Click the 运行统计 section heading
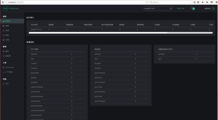218x120 pixels. (x=30, y=17)
